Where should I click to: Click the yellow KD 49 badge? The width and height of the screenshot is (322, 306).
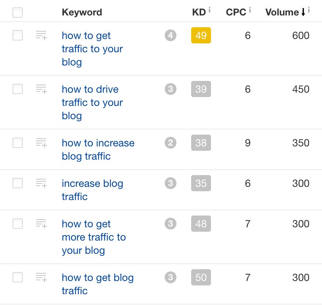tap(201, 35)
